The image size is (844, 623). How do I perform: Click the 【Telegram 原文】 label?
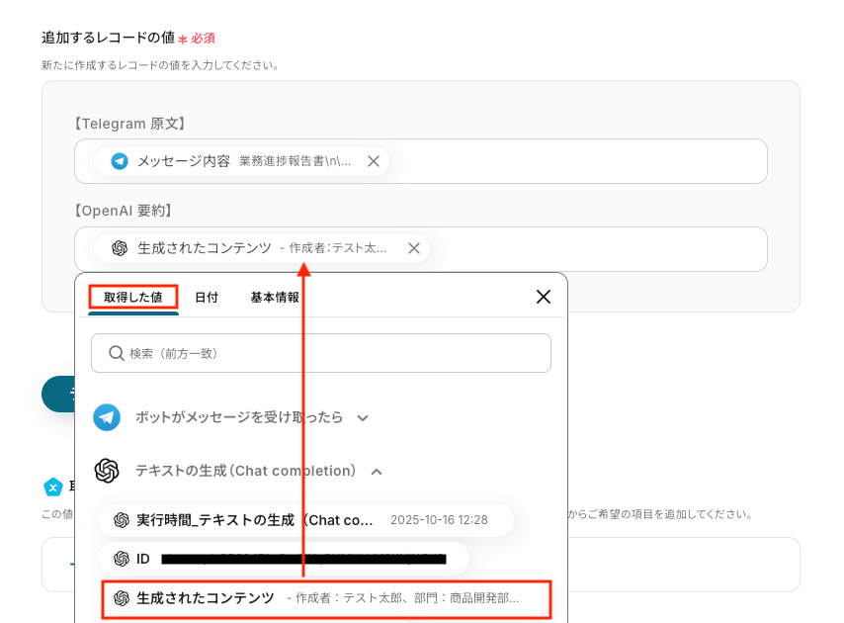click(x=129, y=124)
